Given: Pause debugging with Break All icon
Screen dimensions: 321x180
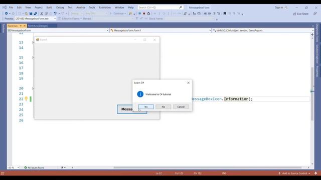Looking at the screenshot, I should (139, 13).
